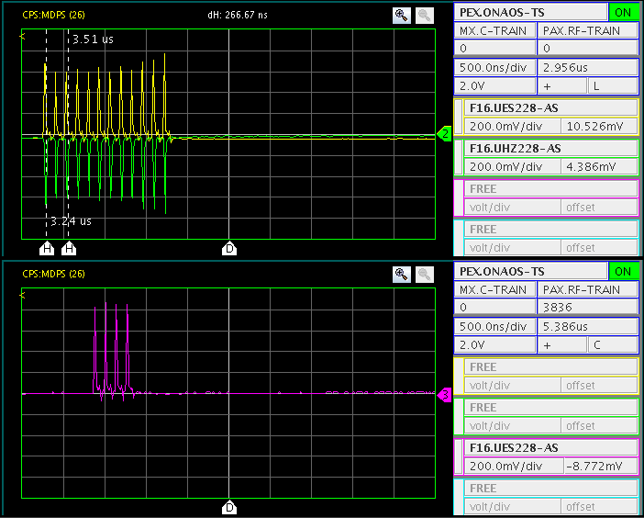Change yellow channel 200.0mV/div scale

pos(512,126)
